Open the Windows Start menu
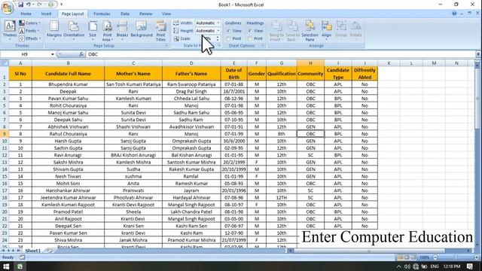Image resolution: width=482 pixels, height=271 pixels. pos(6,266)
